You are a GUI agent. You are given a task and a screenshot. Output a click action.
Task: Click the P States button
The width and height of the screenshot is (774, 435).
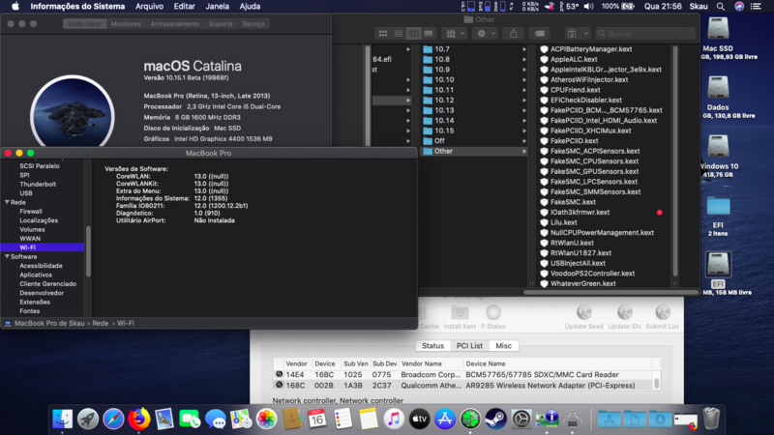493,317
